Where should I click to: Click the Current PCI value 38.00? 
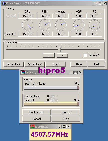(95, 16)
